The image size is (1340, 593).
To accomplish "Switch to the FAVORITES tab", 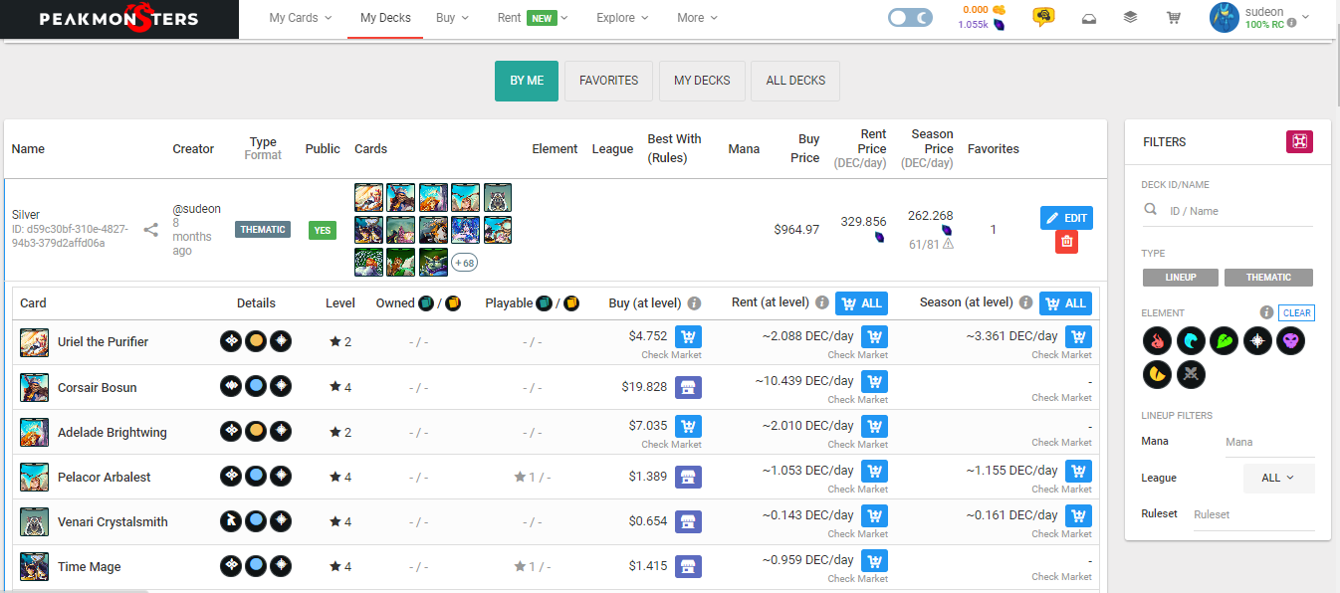I will (x=608, y=81).
